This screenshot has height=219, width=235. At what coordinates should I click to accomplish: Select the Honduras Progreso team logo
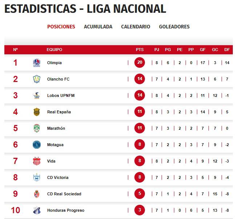36,210
